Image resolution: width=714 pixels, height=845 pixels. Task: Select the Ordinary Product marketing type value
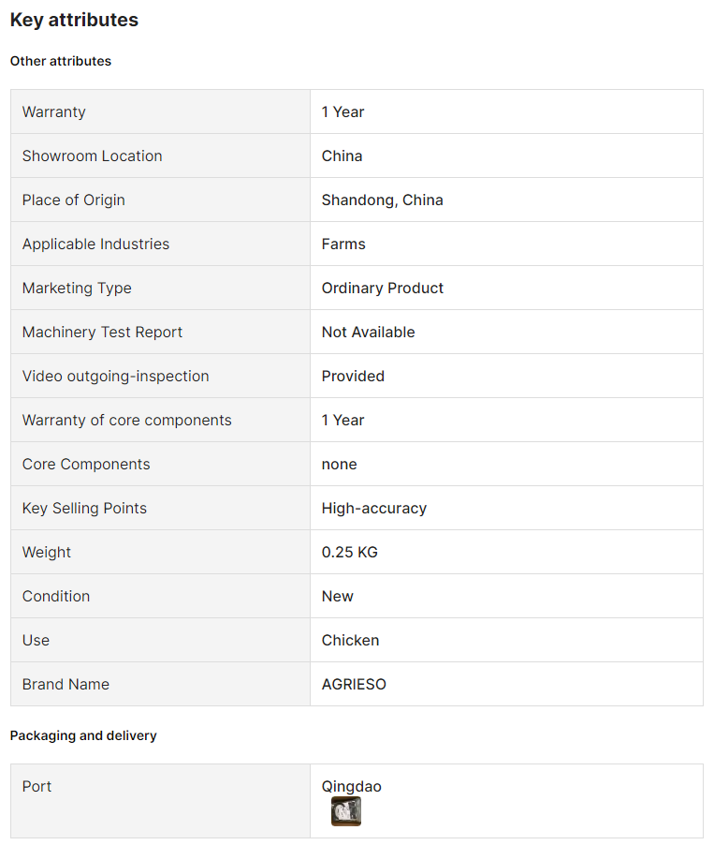pos(383,288)
